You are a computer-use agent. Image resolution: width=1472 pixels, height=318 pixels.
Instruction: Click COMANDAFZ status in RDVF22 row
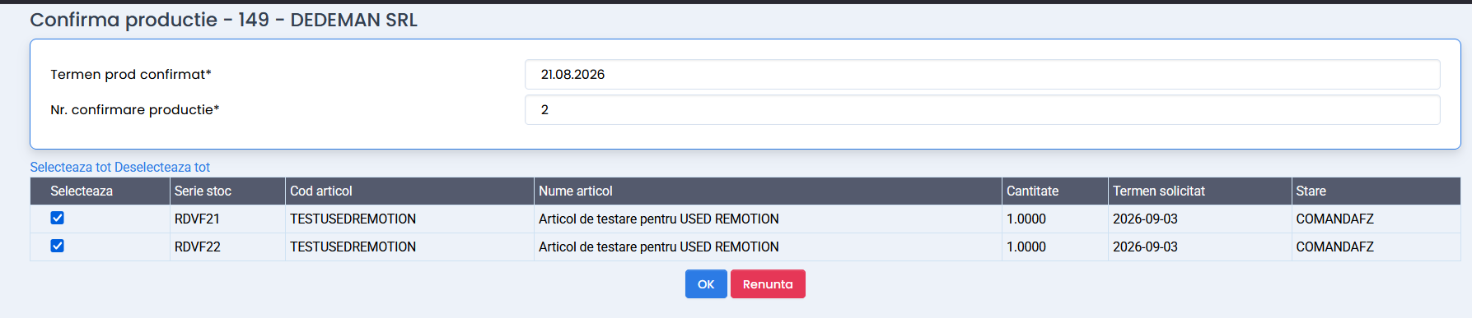tap(1334, 247)
